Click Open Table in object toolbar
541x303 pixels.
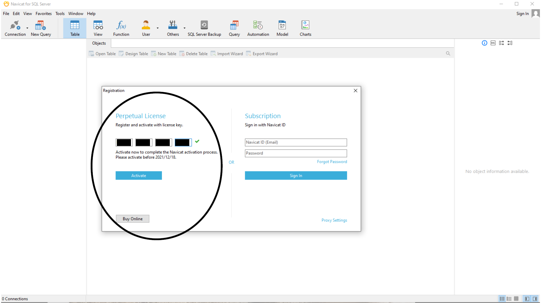coord(102,54)
